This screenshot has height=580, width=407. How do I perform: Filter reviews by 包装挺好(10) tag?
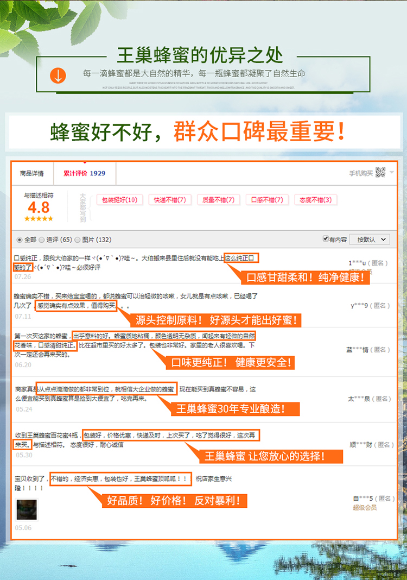point(119,200)
